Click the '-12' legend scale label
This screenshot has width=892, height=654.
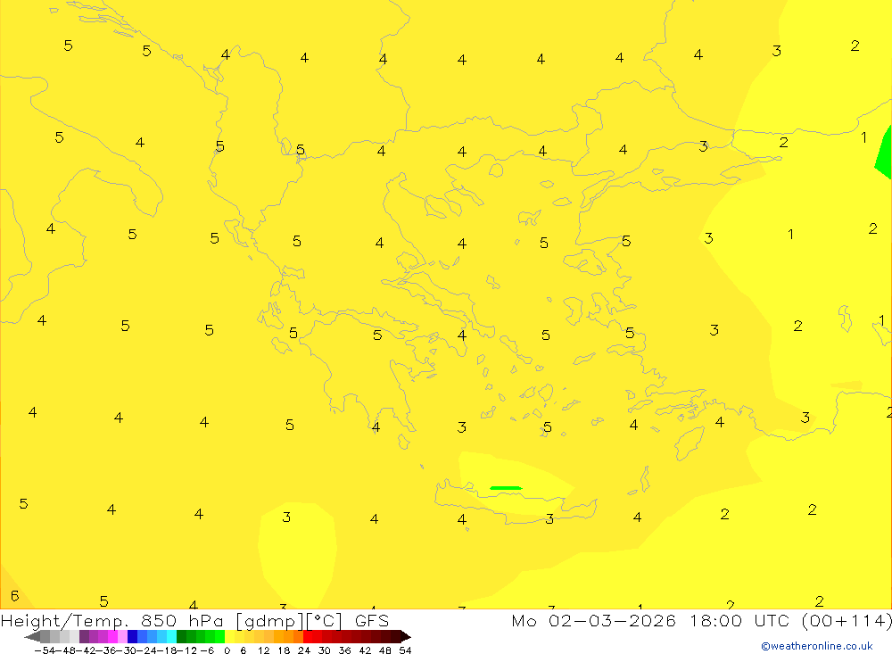186,650
